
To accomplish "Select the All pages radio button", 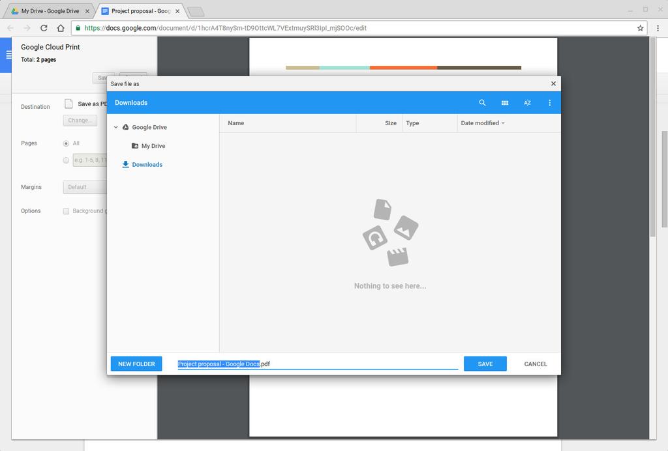I will tap(66, 143).
